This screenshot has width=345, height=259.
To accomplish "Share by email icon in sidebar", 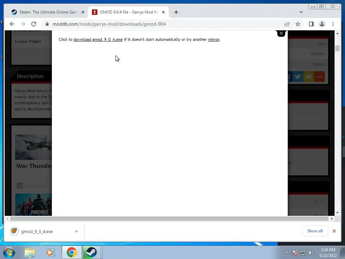I will pos(309,77).
